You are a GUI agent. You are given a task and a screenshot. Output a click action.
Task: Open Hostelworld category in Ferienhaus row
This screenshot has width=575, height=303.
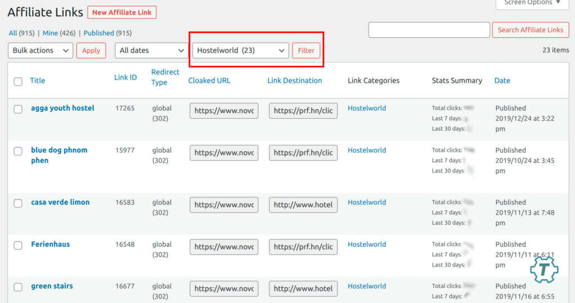coord(367,244)
